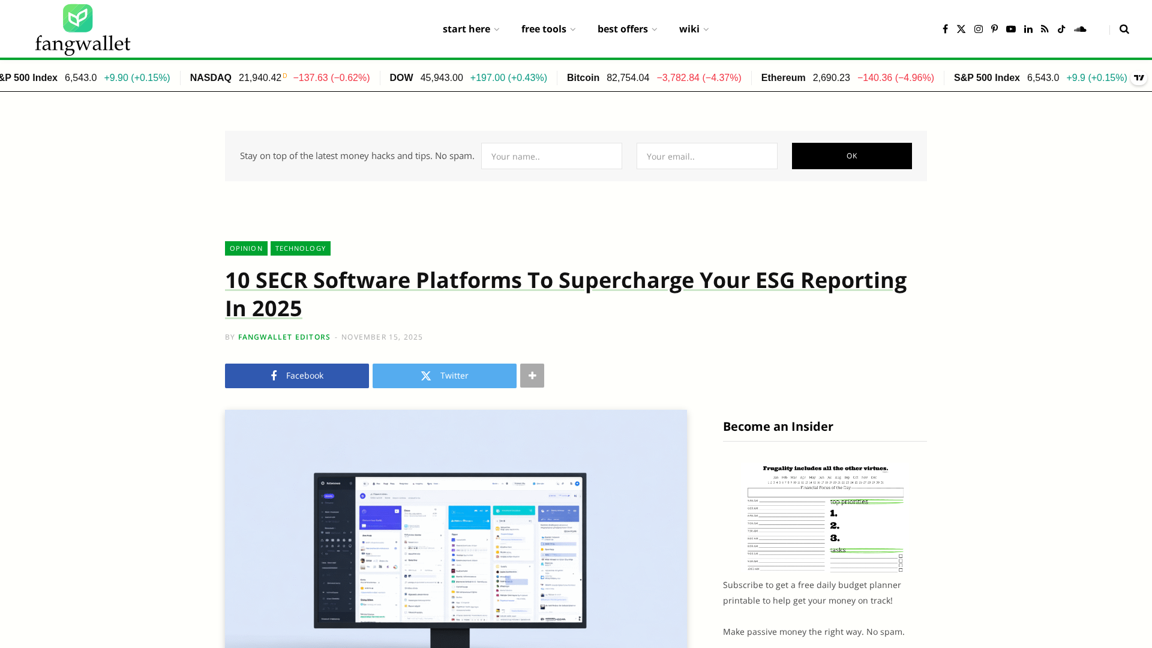Select the TECHNOLOGY category tag
Screen dimensions: 1152x648
point(301,248)
